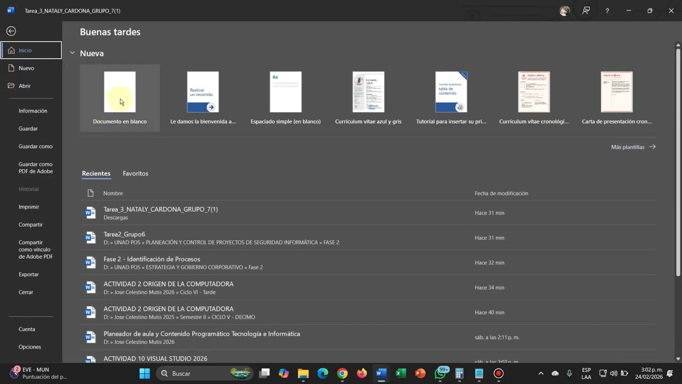Choose Cerrar in the sidebar
The height and width of the screenshot is (384, 682).
coord(26,292)
